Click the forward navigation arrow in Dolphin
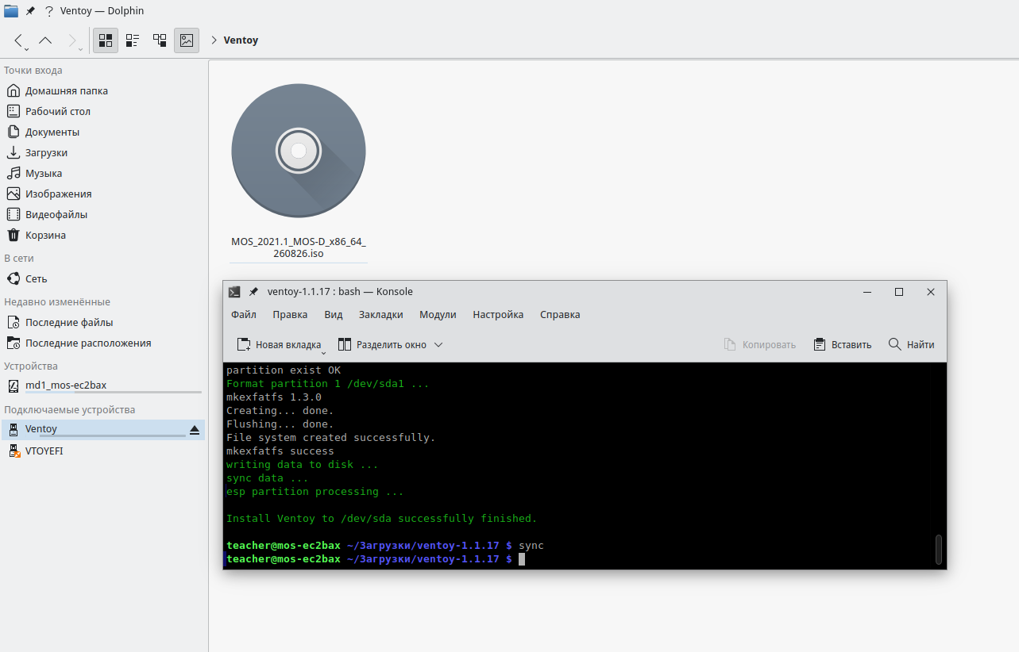The height and width of the screenshot is (652, 1019). pyautogui.click(x=71, y=40)
